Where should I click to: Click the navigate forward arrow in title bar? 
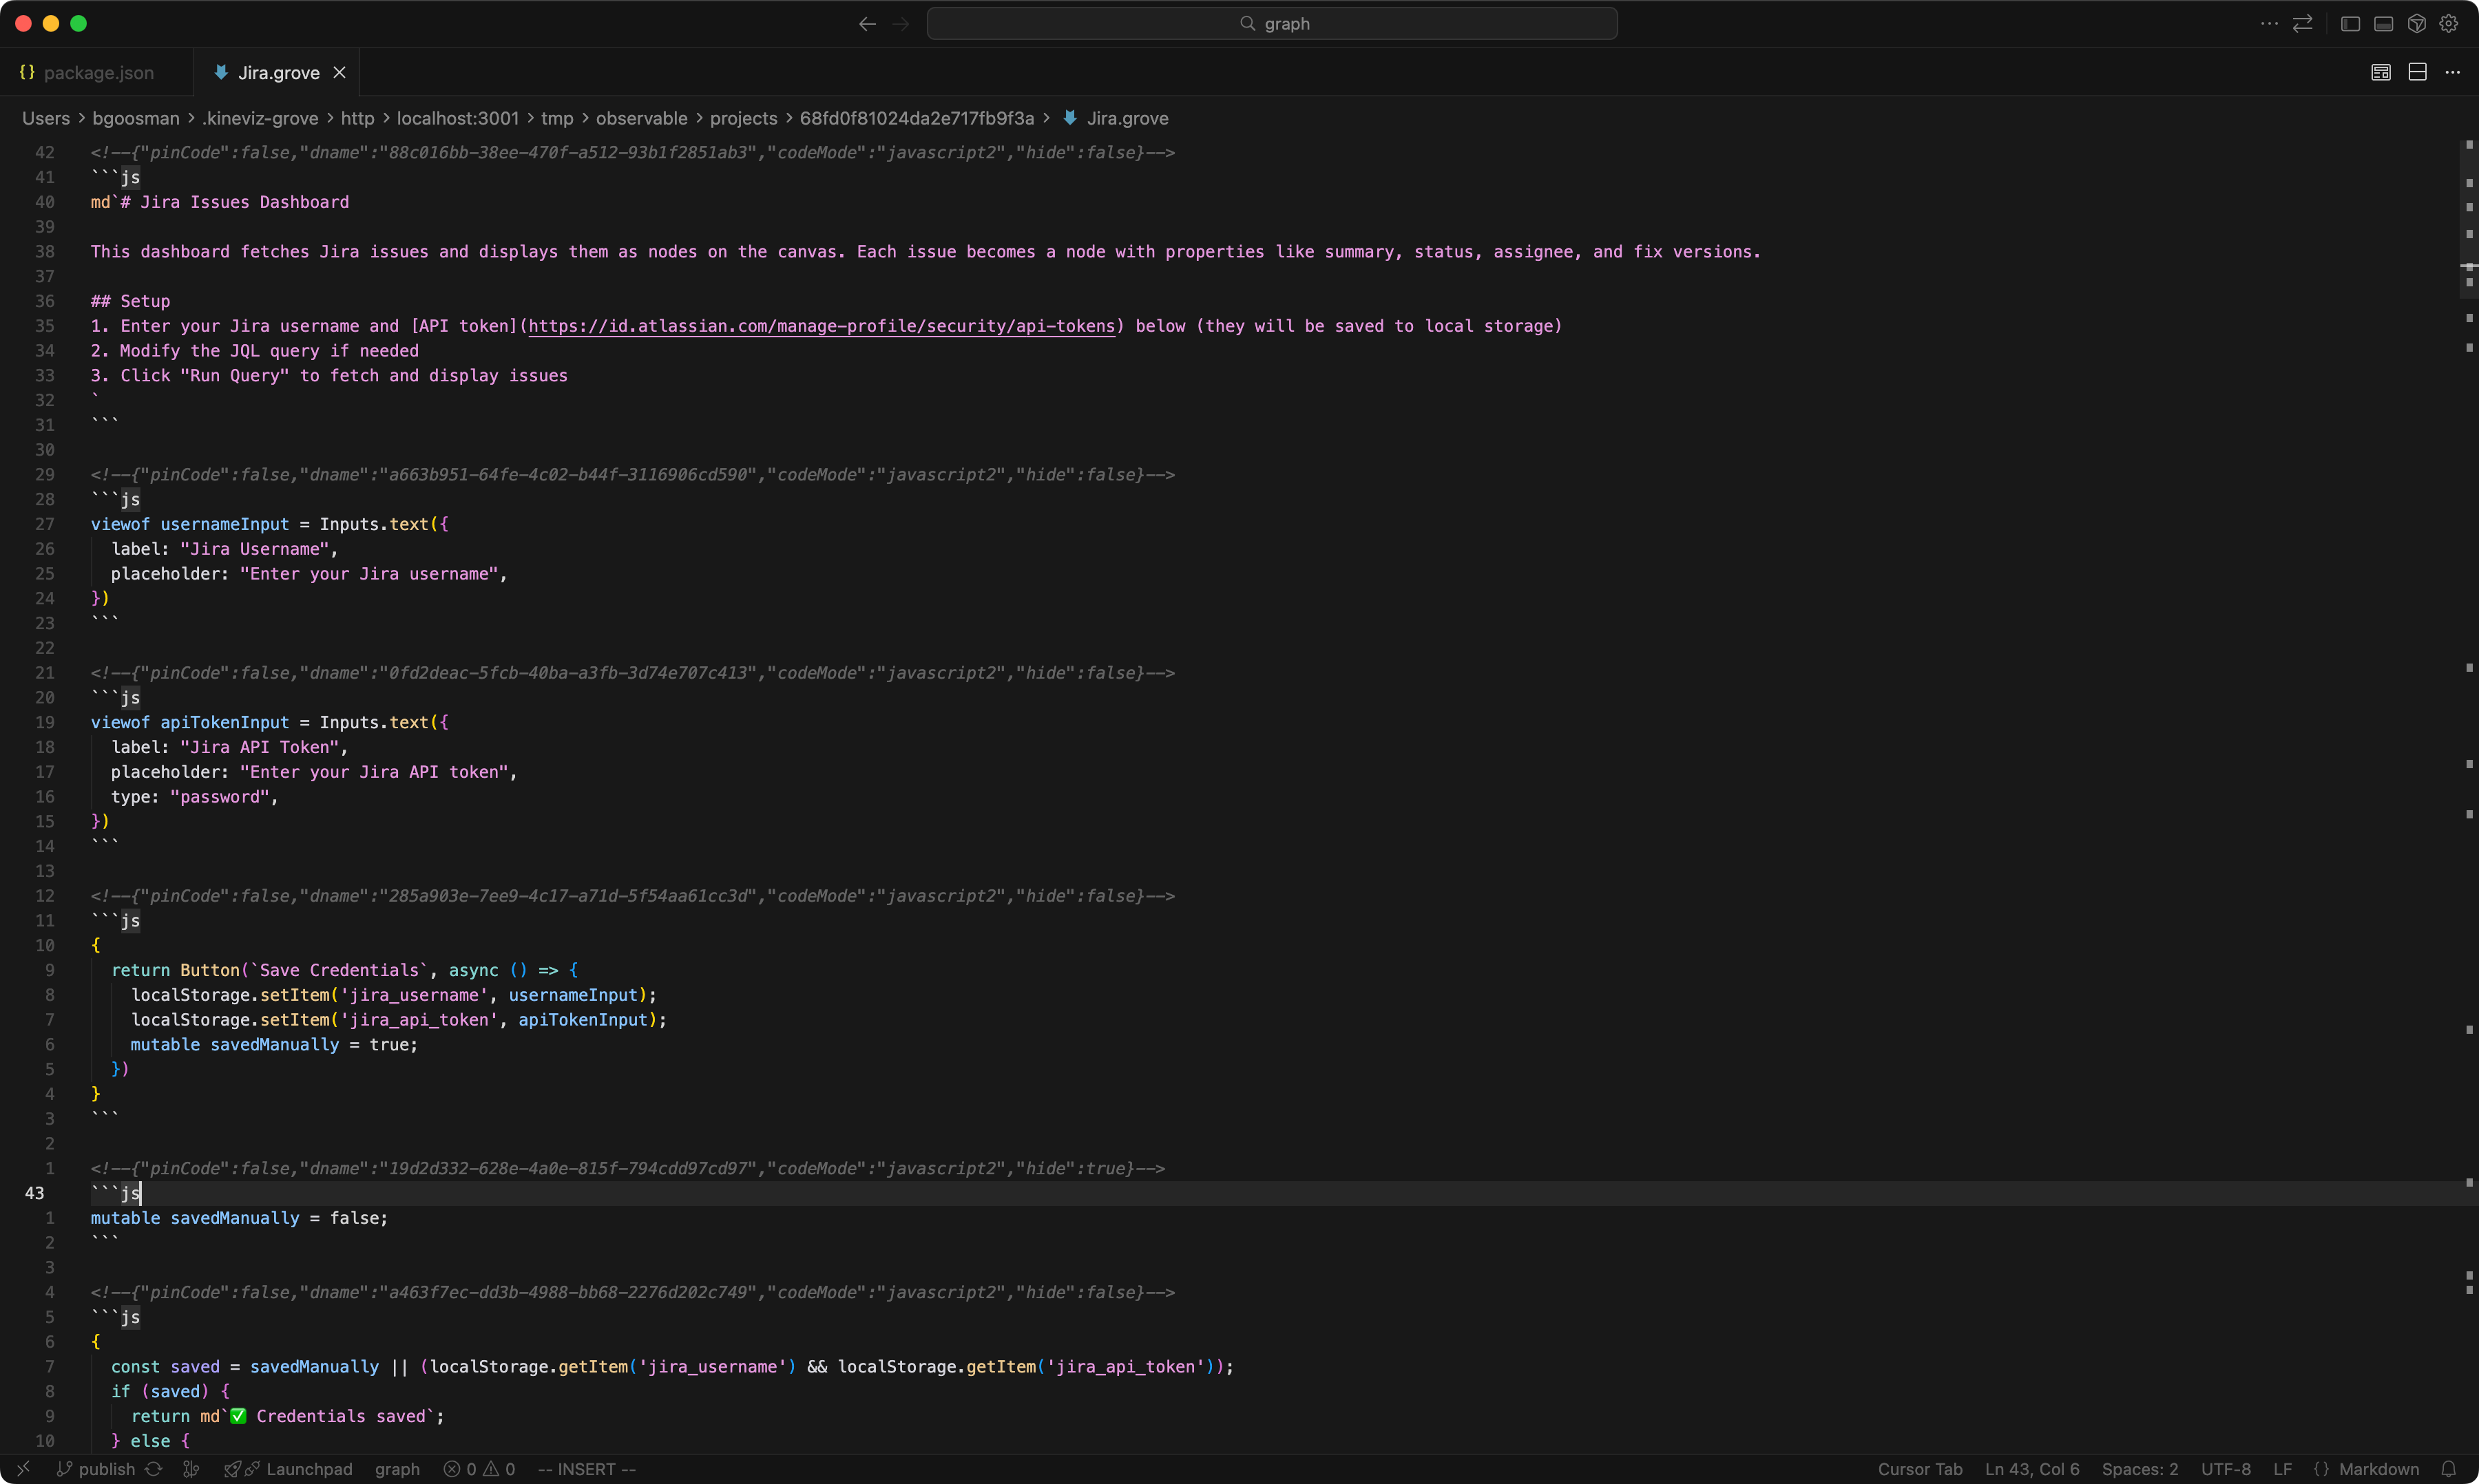[x=901, y=24]
